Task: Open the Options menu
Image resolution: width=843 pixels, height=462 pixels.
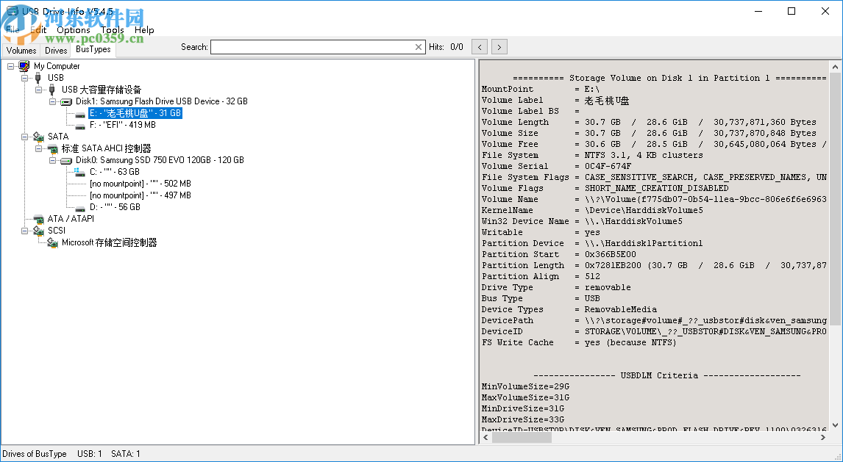Action: click(x=73, y=30)
